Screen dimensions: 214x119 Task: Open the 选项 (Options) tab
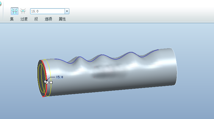coord(48,19)
